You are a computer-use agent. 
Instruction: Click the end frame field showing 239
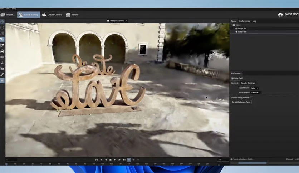[223, 160]
